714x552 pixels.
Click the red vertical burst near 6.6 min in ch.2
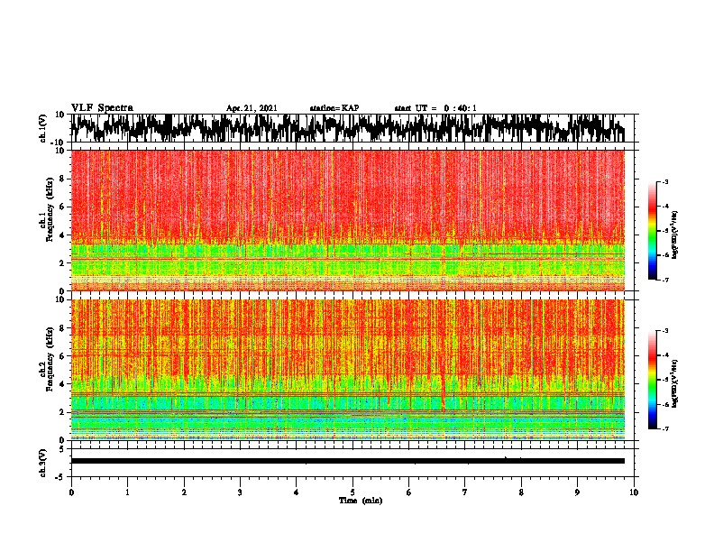point(443,391)
